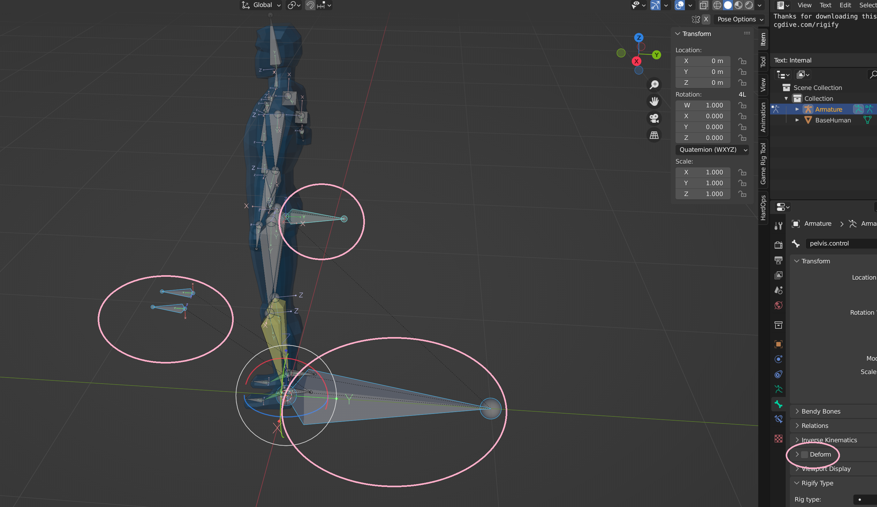Viewport: 877px width, 507px height.
Task: Open the Bone Constraints properties tab
Action: click(x=779, y=419)
